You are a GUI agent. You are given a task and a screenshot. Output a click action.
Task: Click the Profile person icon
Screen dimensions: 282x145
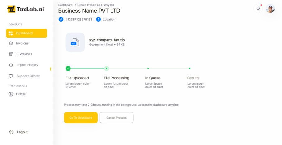tap(11, 94)
